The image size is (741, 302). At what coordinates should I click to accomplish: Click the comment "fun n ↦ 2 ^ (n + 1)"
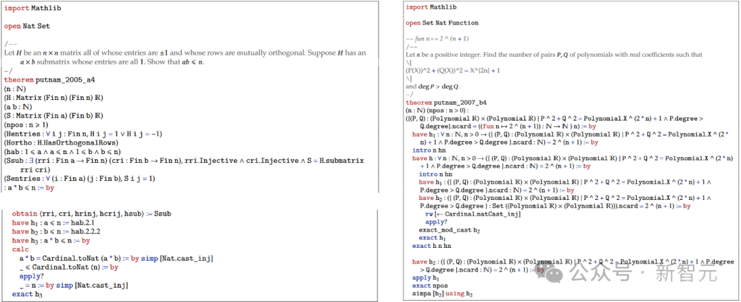[438, 39]
